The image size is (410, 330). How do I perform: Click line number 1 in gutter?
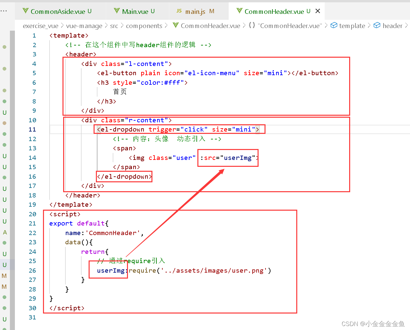click(x=34, y=36)
